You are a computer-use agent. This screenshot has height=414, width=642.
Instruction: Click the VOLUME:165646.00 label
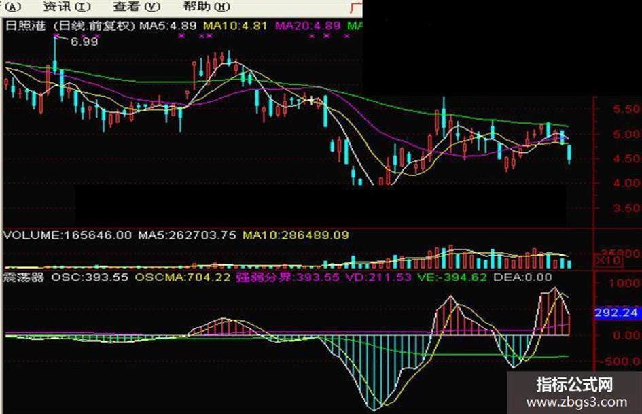[67, 235]
